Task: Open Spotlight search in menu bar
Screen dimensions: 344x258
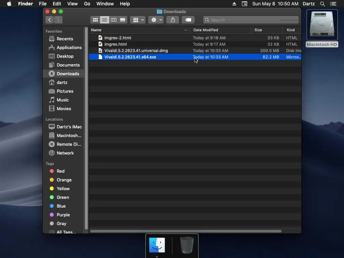Action: [x=322, y=4]
